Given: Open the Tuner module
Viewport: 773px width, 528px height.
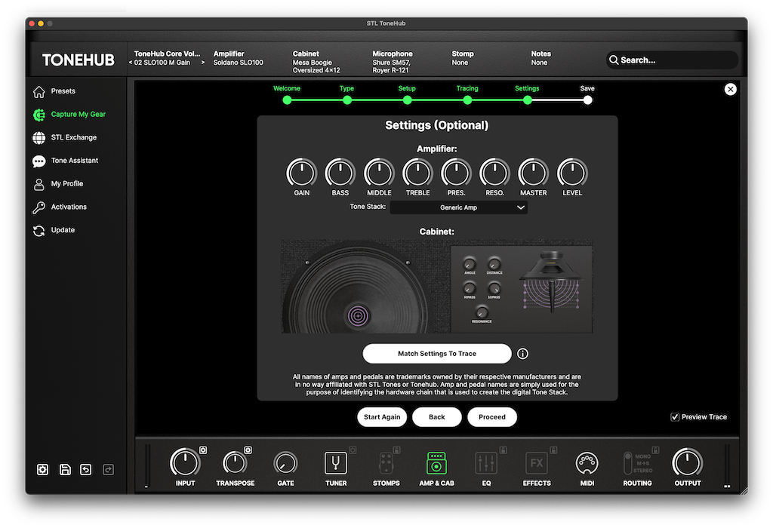Looking at the screenshot, I should pos(336,463).
